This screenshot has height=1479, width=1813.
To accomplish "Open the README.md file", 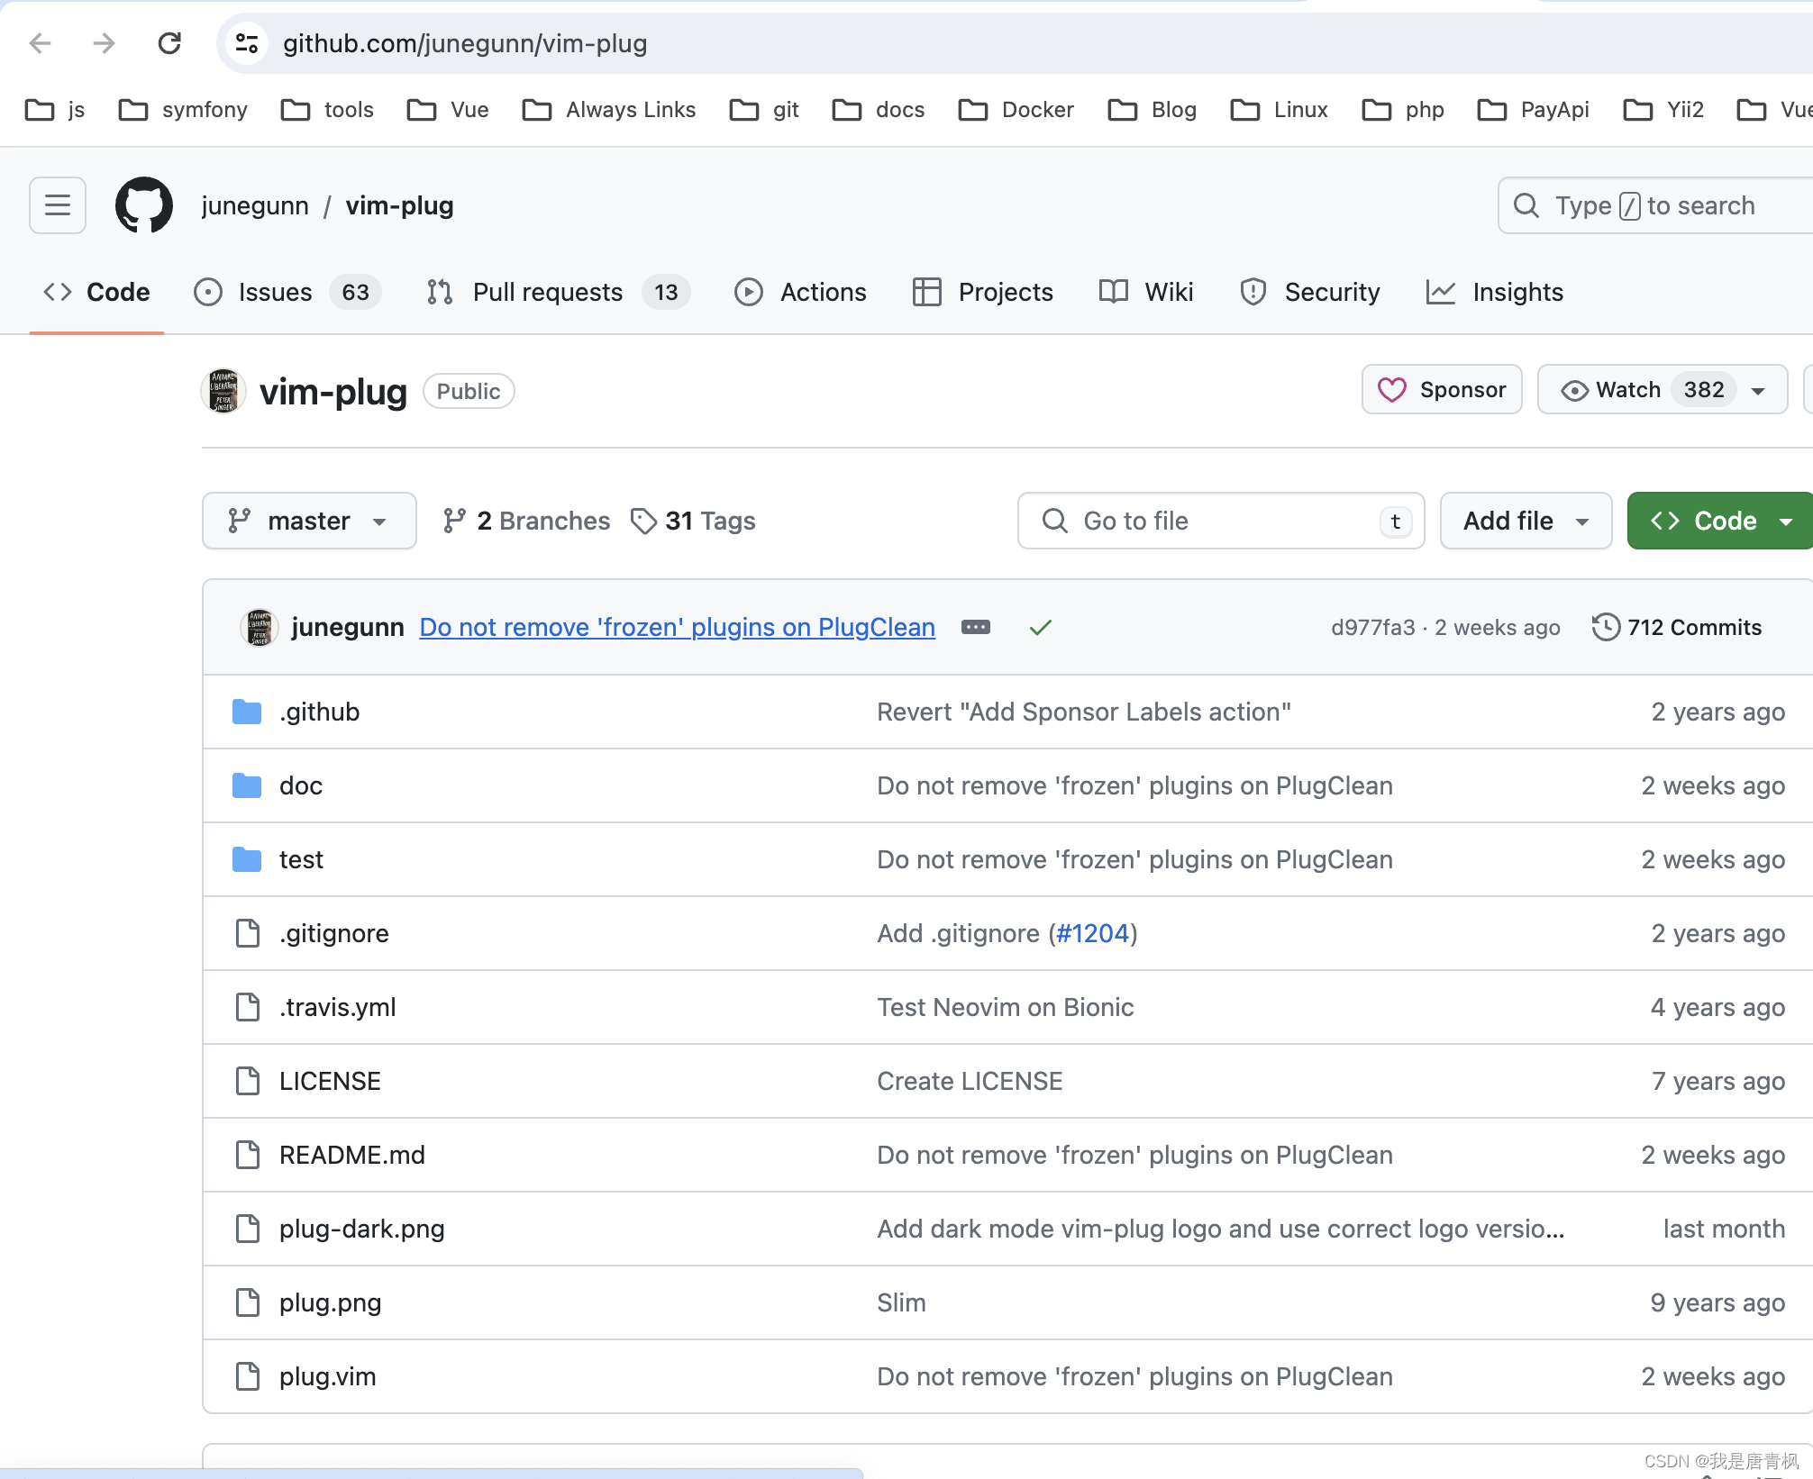I will point(352,1154).
